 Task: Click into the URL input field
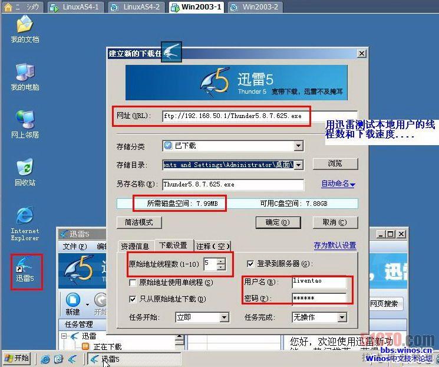(x=260, y=116)
